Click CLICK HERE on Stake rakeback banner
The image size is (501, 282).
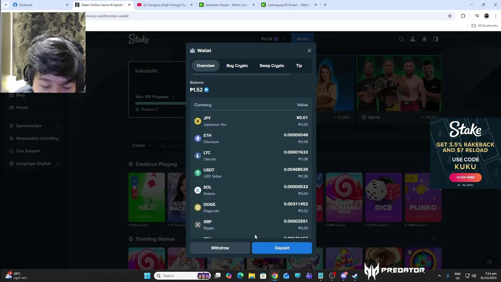pyautogui.click(x=465, y=177)
